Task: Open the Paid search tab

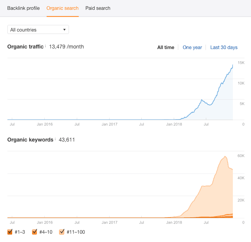Action: [98, 8]
